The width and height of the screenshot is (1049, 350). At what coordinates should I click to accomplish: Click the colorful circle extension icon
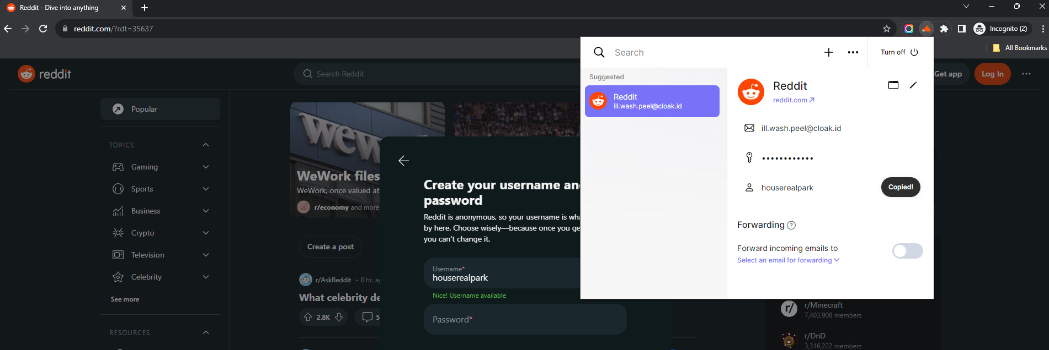909,29
